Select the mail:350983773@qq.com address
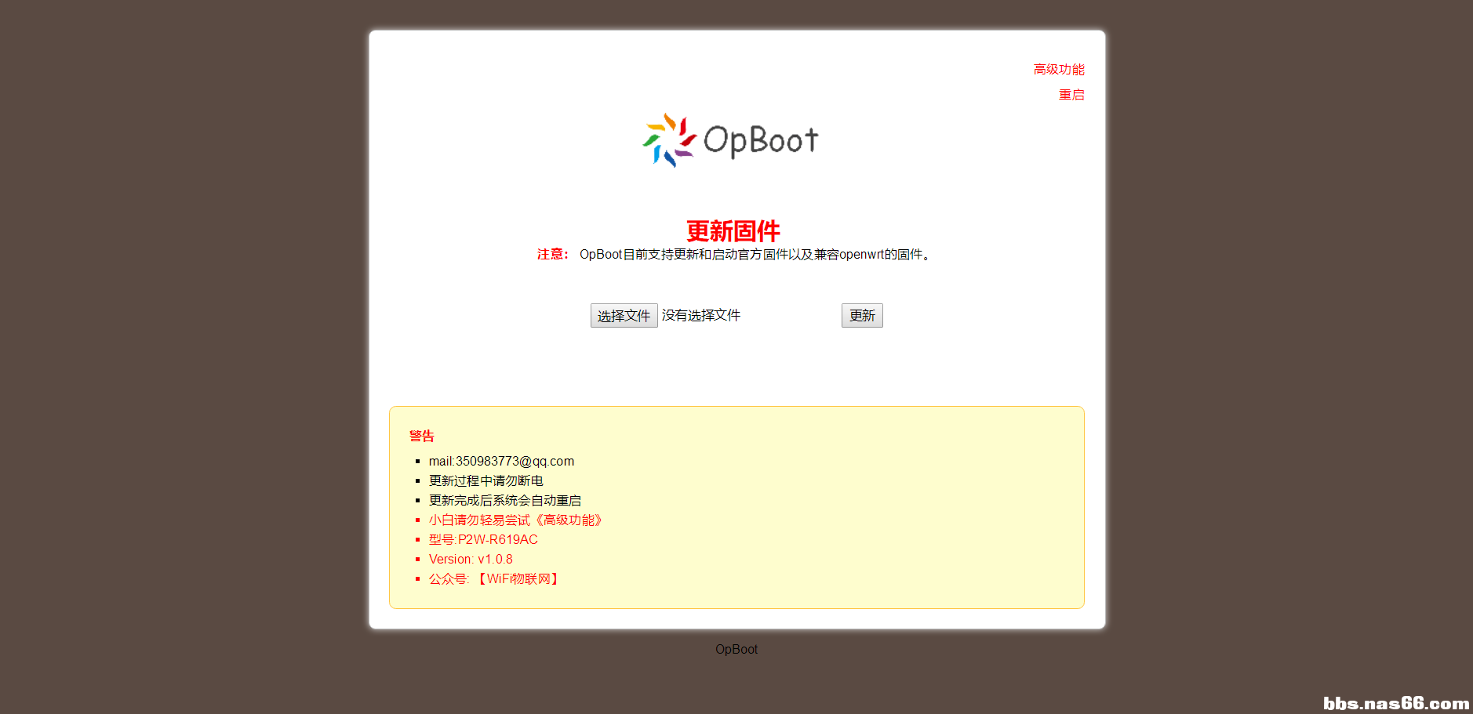The image size is (1473, 714). click(x=501, y=461)
